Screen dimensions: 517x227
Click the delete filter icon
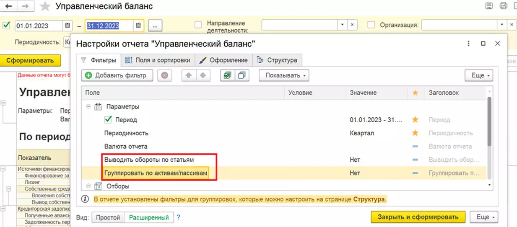[x=164, y=75]
